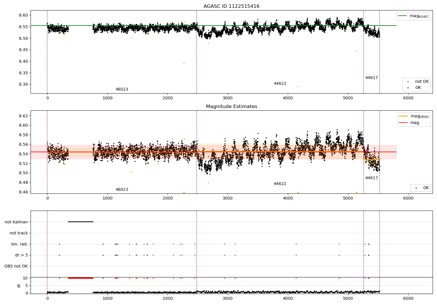Click the mag AGASC legend label text
The height and width of the screenshot is (305, 437).
[419, 16]
